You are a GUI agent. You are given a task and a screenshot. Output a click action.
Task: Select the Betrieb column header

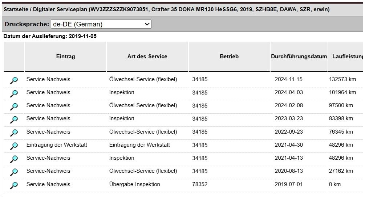(x=229, y=56)
